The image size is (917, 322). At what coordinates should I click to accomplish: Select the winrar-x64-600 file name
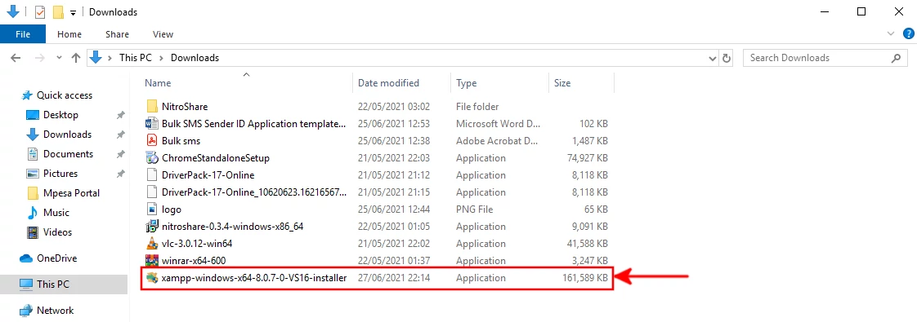coord(194,261)
